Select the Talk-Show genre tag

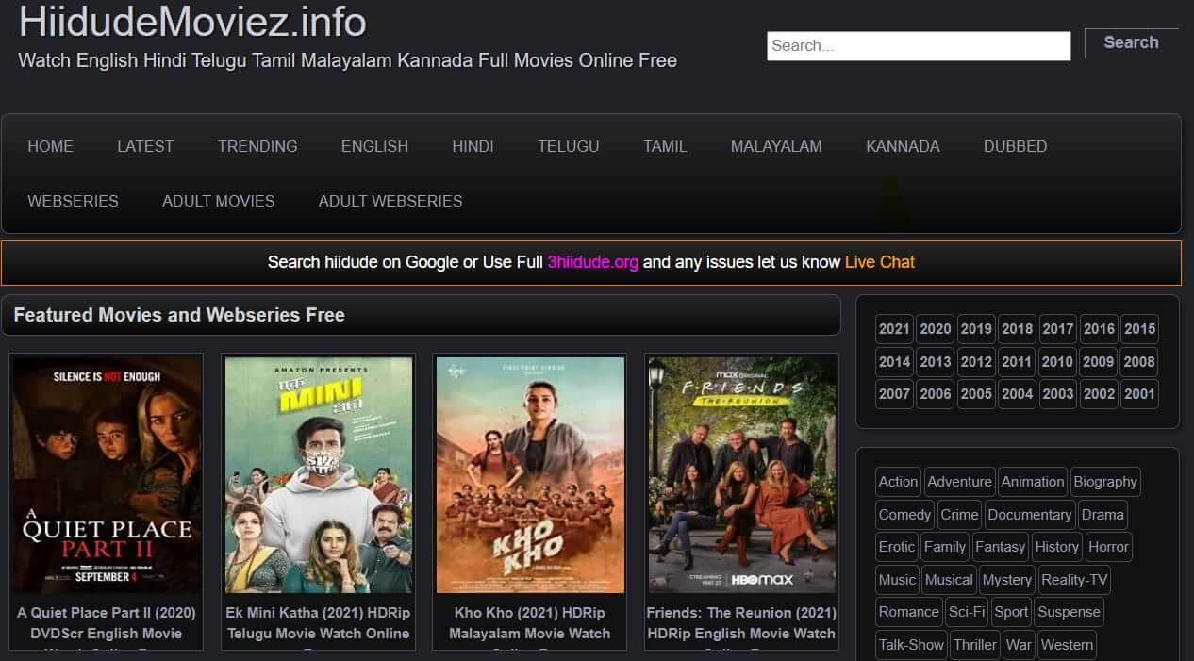[911, 645]
